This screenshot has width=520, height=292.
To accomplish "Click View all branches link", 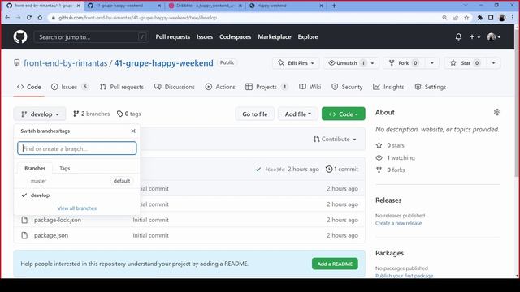I will 77,208.
